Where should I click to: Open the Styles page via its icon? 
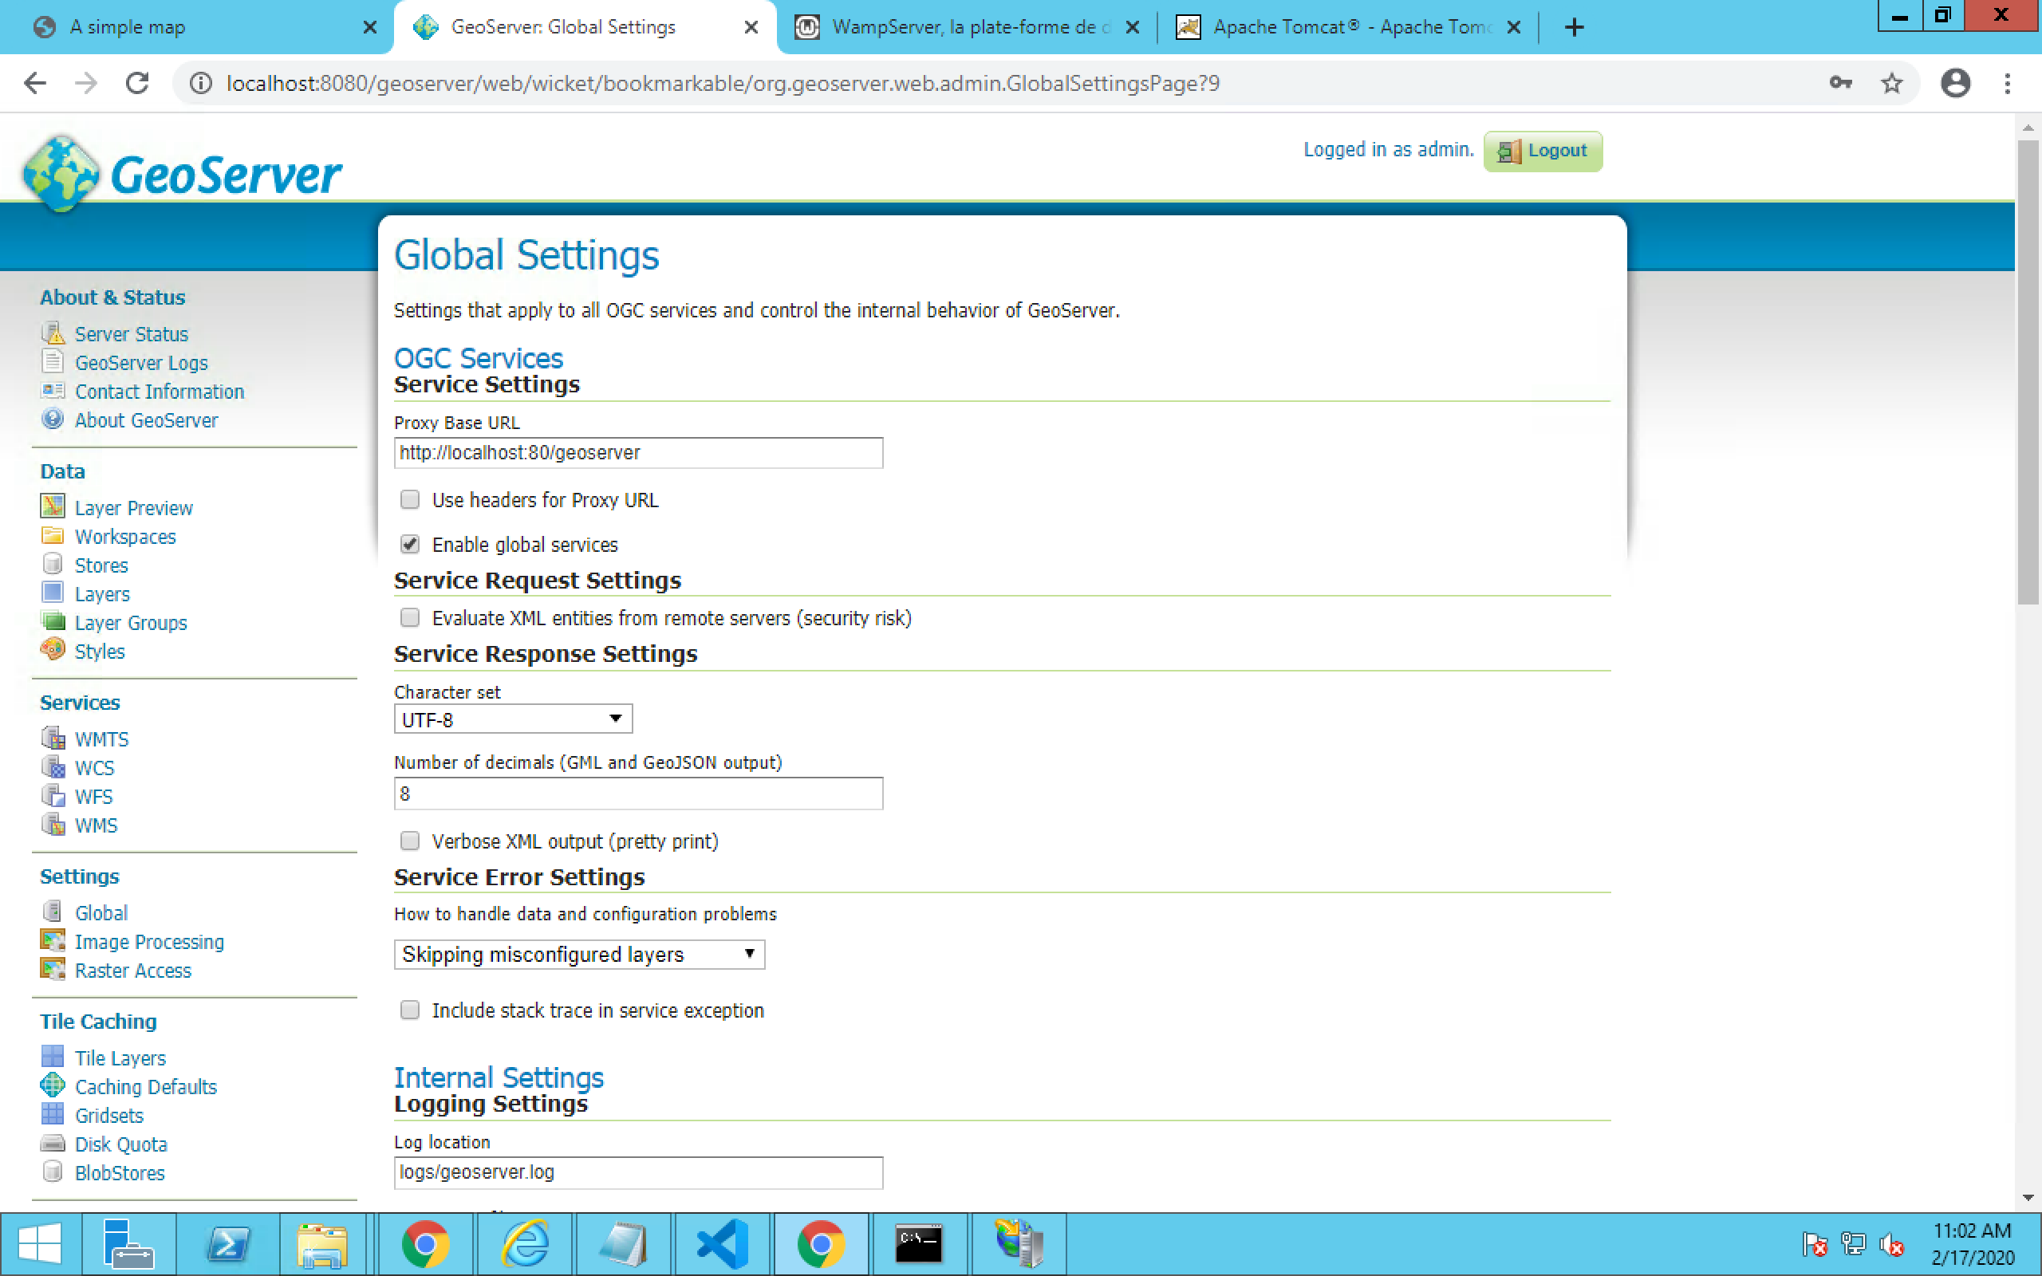pyautogui.click(x=53, y=650)
